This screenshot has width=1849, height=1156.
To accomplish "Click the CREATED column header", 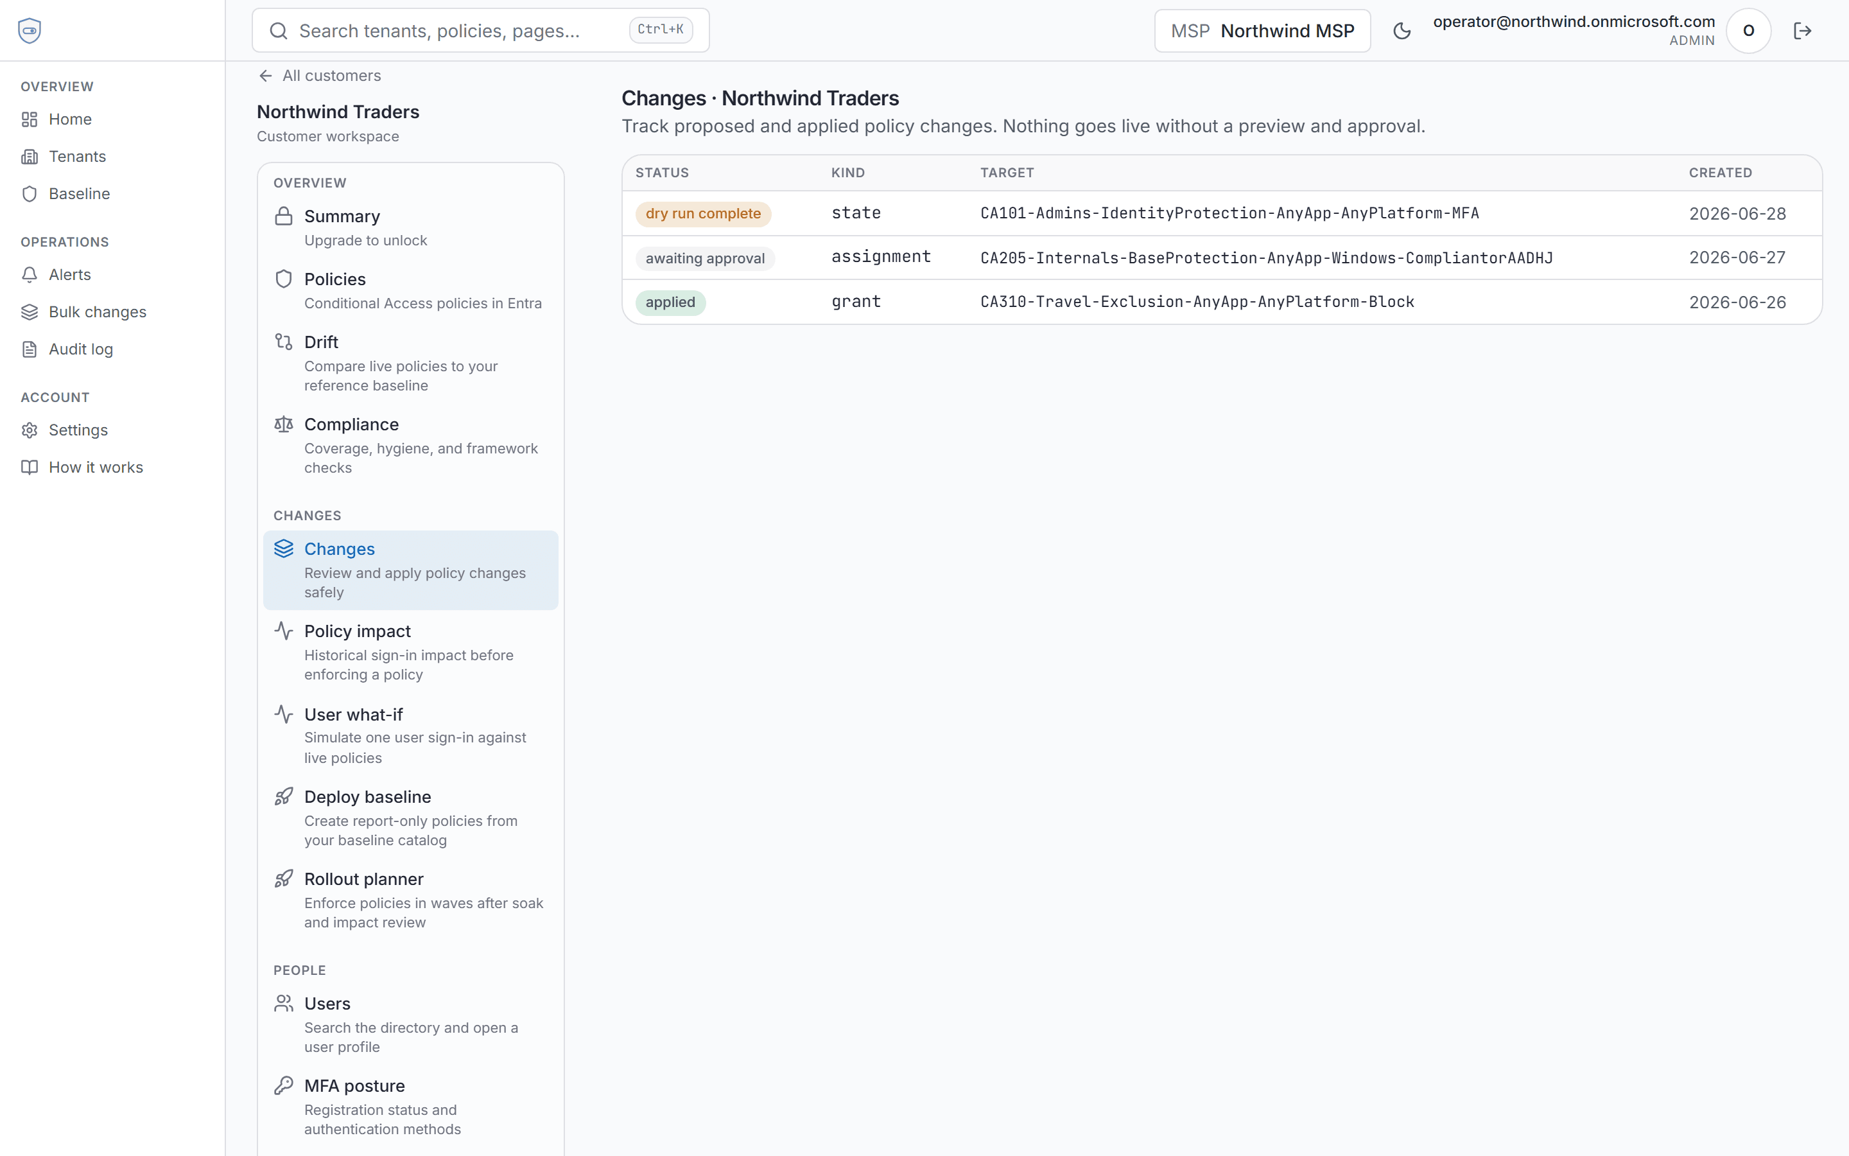I will [1720, 173].
